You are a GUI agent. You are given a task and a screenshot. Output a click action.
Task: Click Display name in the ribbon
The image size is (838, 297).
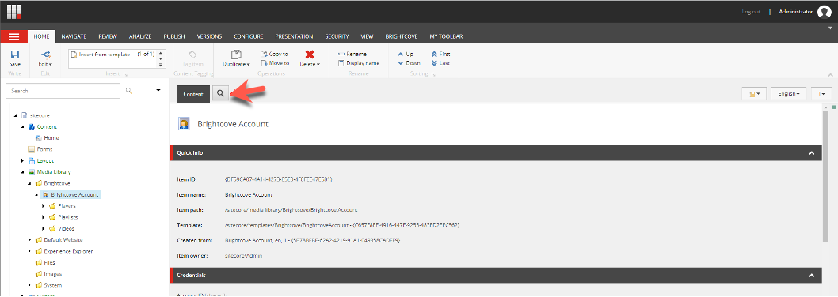click(x=359, y=63)
